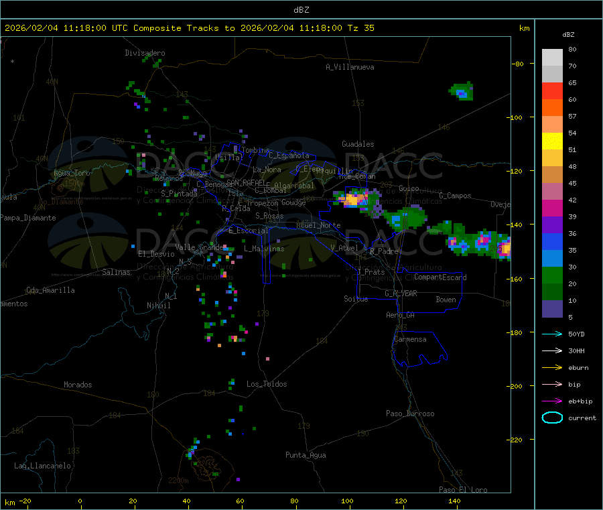
Task: Click the G_Campos map label
Action: click(x=455, y=196)
